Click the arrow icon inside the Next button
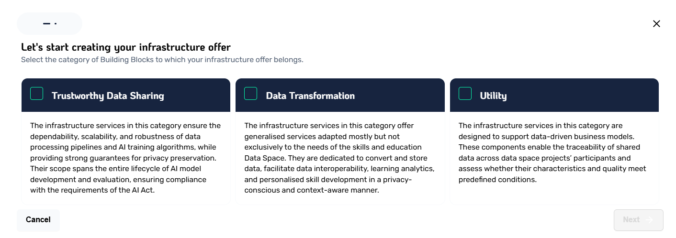 [x=649, y=220]
